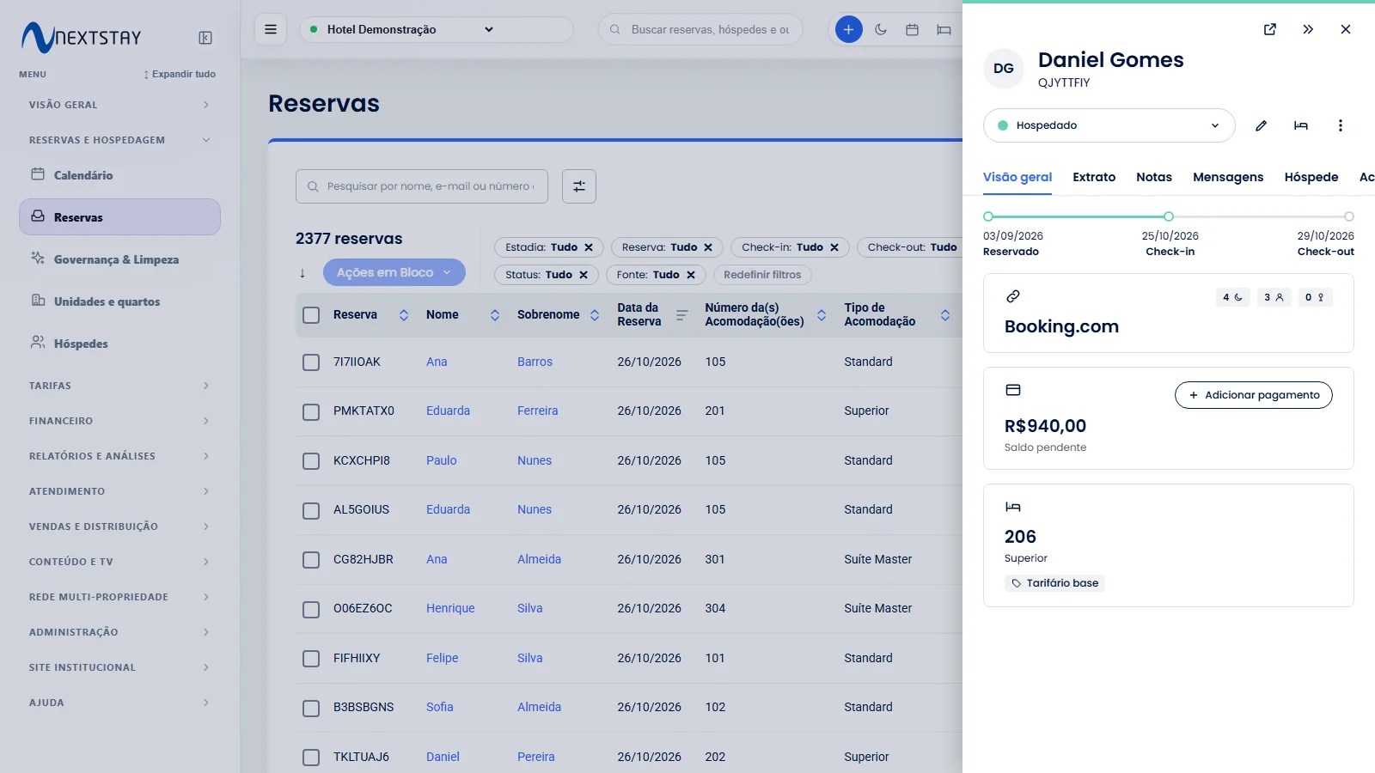Open the three-dot options menu in the panel
Screen dimensions: 1375x773
[1340, 125]
